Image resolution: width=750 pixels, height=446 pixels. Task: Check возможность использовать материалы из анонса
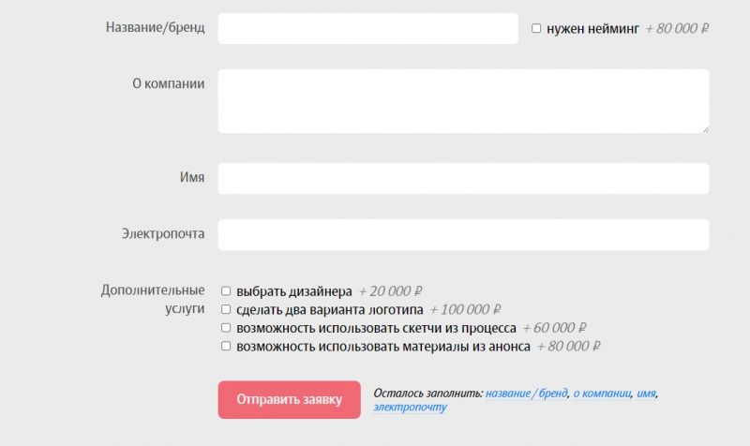click(225, 346)
